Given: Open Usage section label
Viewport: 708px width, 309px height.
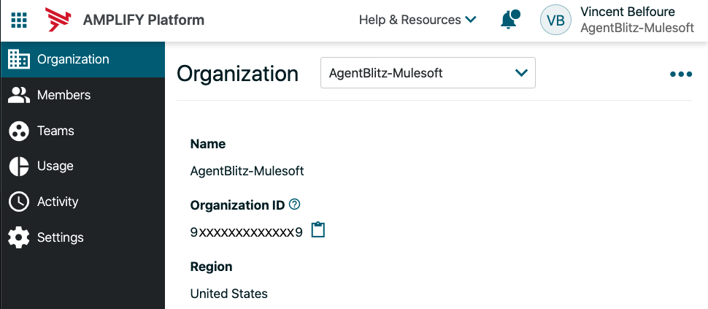Looking at the screenshot, I should click(55, 167).
